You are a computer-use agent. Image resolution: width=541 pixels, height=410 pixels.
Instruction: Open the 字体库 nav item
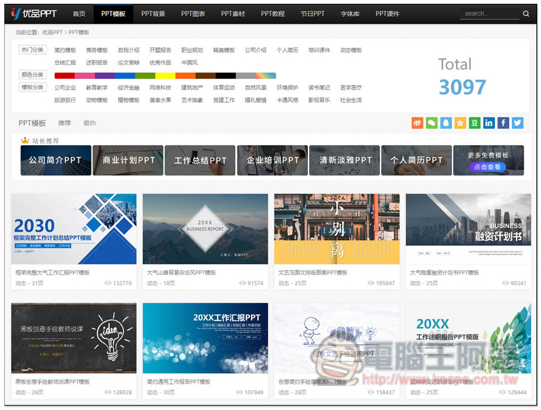tap(350, 14)
